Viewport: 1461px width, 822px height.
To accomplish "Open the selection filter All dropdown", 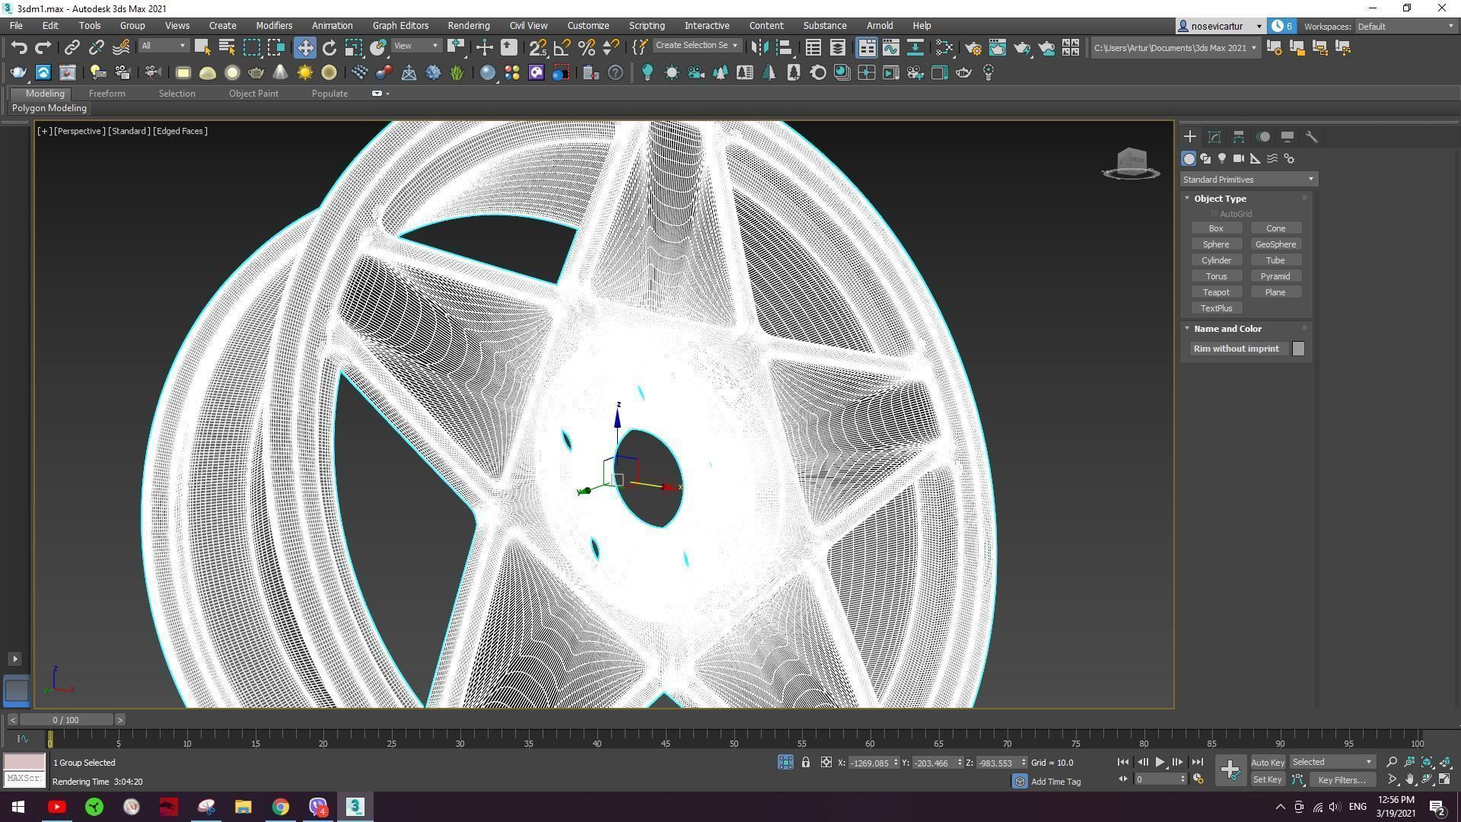I will [163, 46].
